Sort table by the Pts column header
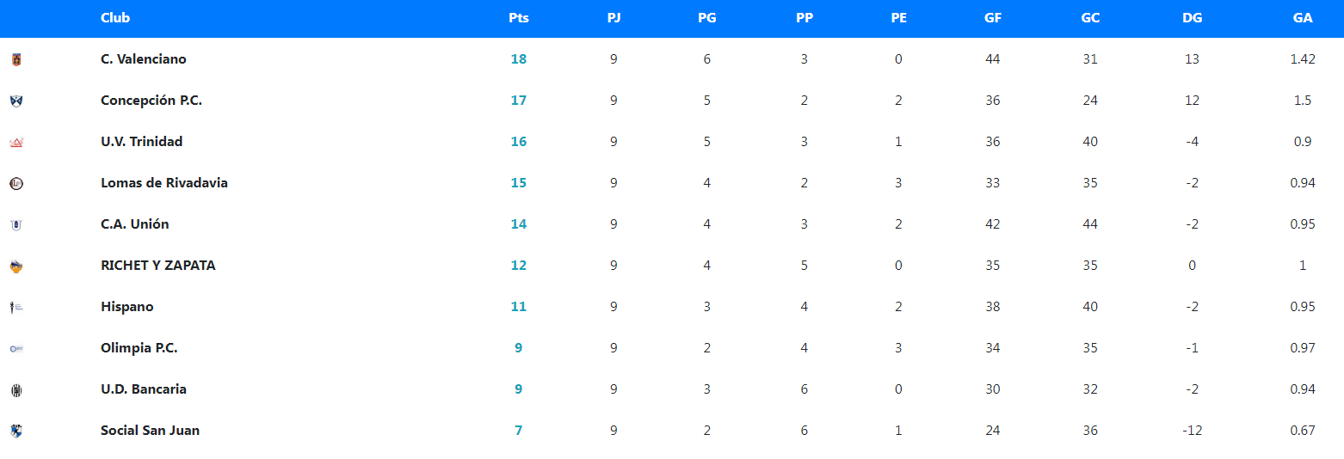This screenshot has width=1344, height=459. 518,18
